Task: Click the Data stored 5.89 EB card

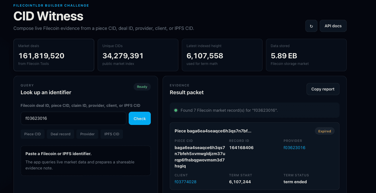Action: point(306,55)
